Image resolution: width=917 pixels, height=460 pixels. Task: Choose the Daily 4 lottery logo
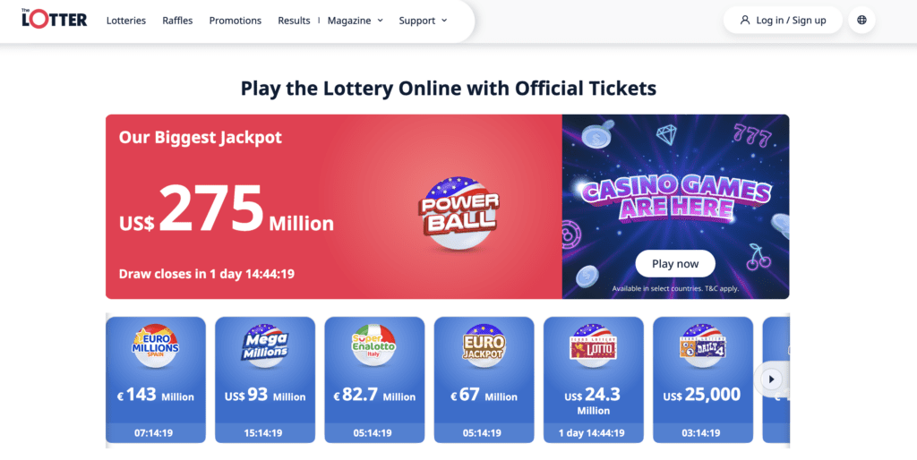702,344
